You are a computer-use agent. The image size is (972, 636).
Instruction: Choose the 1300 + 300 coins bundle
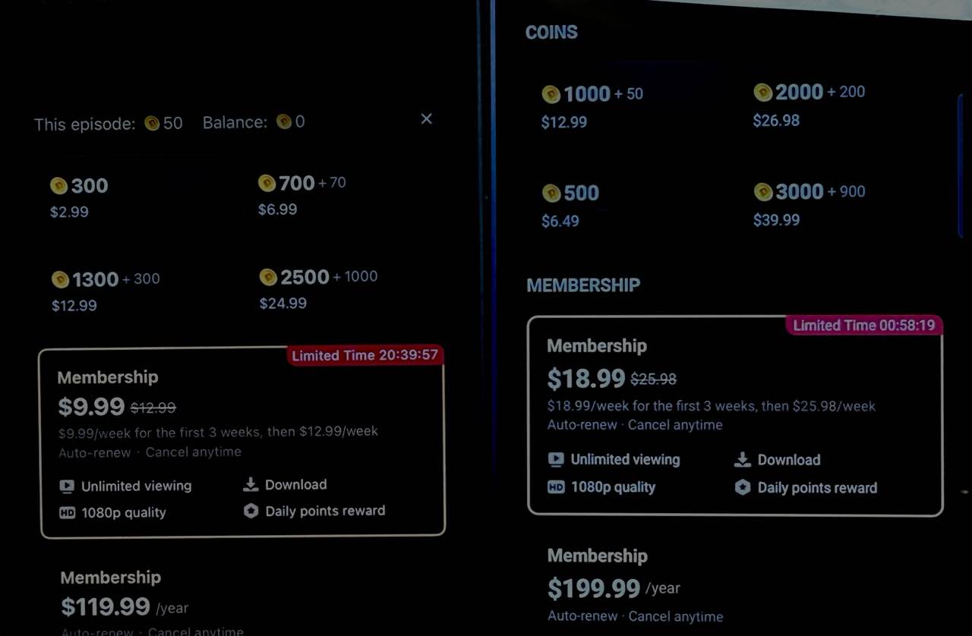105,291
